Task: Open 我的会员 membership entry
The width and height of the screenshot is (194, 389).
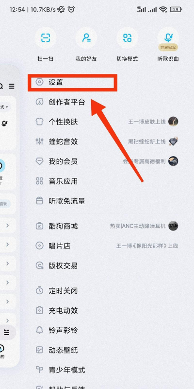Action: point(107,161)
